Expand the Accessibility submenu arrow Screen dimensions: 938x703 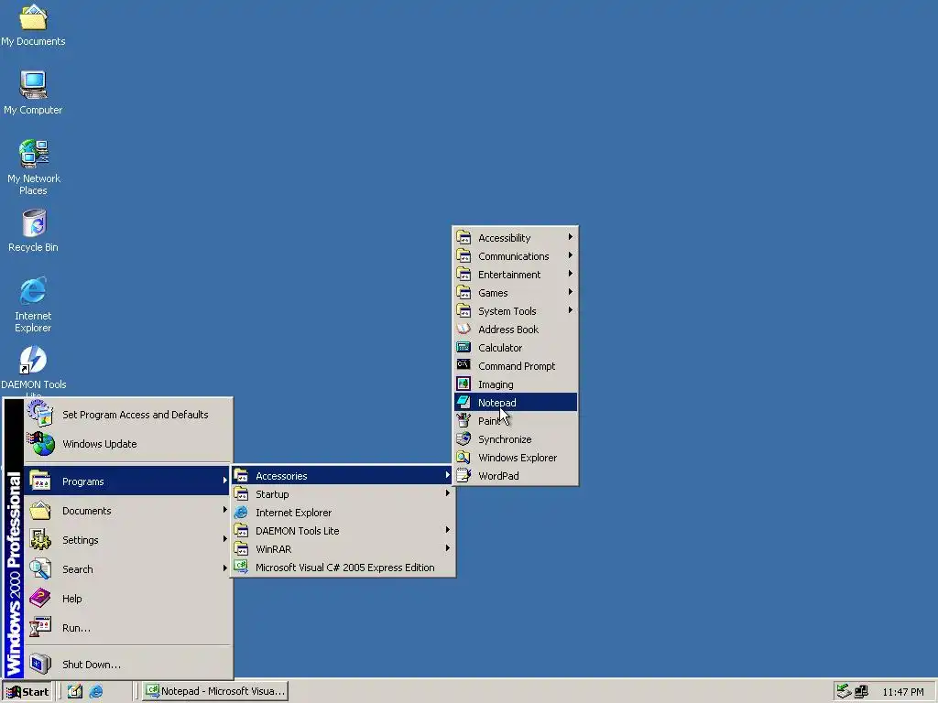(570, 237)
